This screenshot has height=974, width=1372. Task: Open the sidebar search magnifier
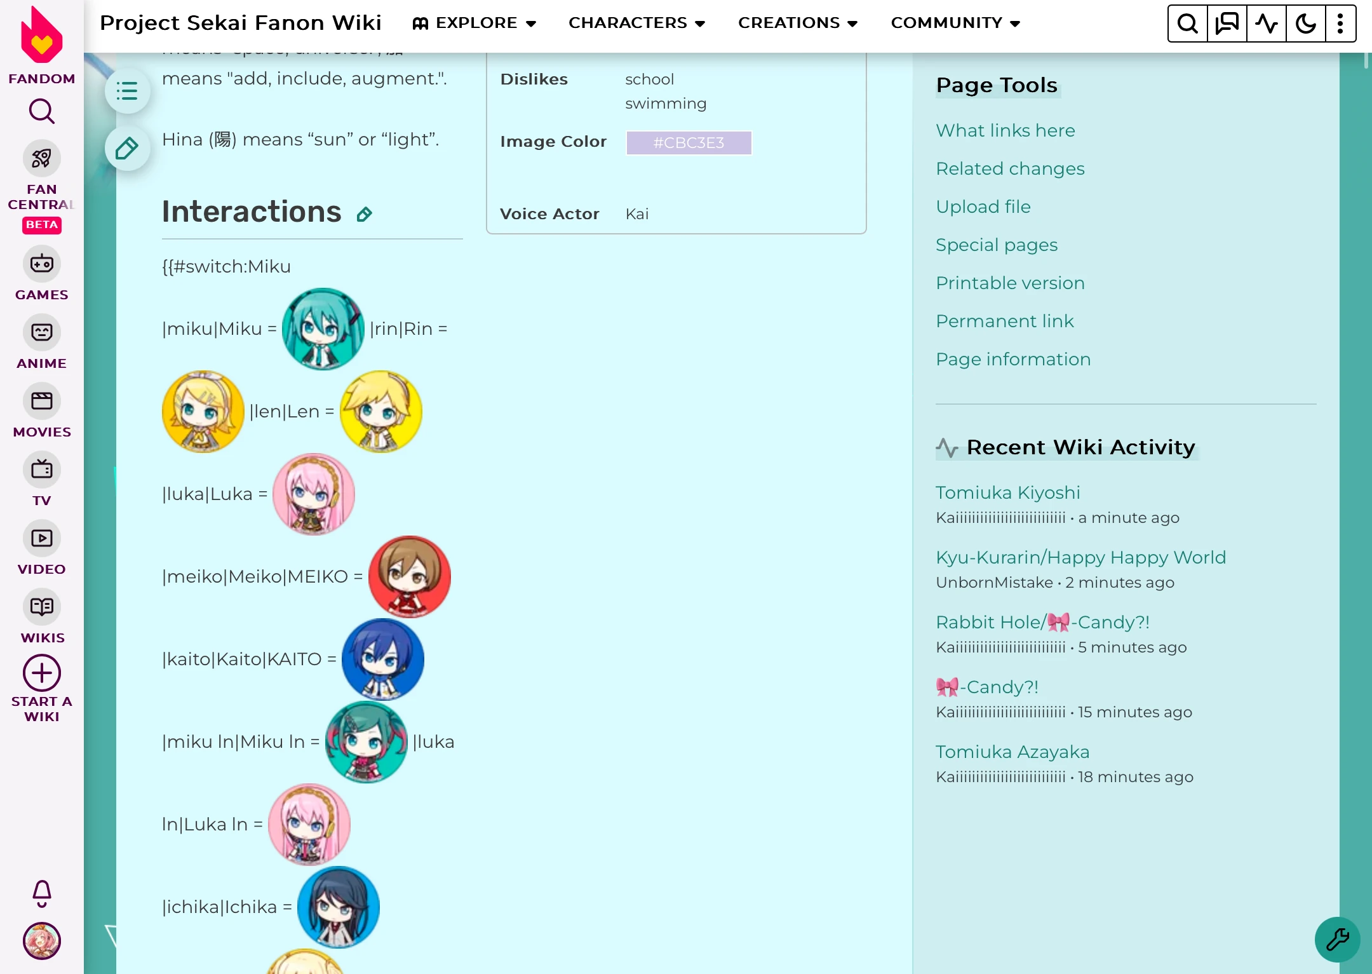click(x=41, y=111)
